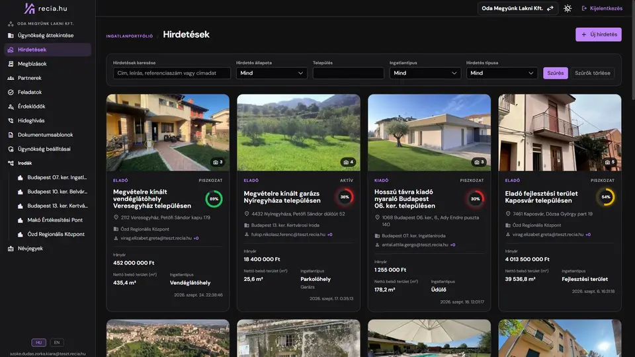Select Ózd Regionális Központ in sidebar
The image size is (635, 357).
[x=52, y=234]
